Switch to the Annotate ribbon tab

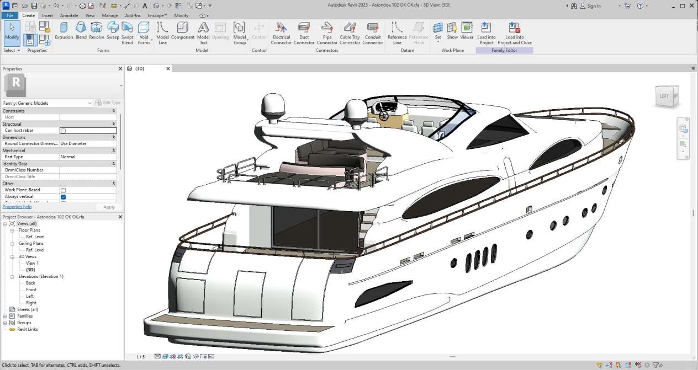69,15
